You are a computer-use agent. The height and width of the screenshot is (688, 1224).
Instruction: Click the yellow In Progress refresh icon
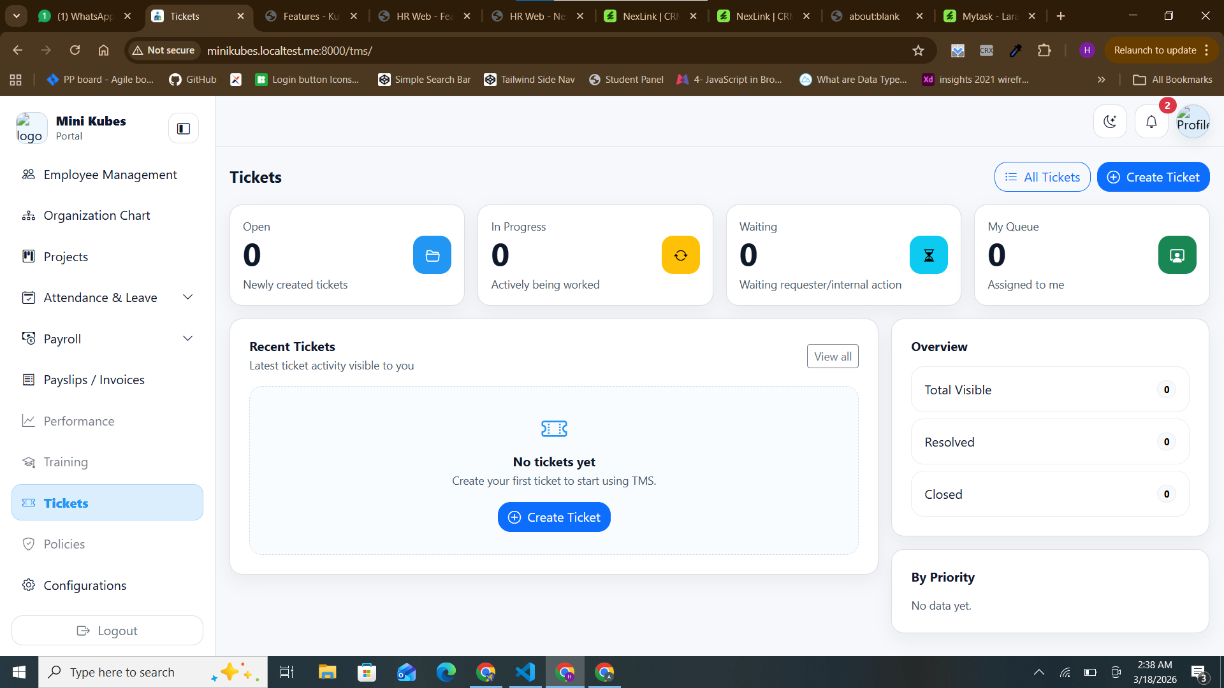tap(680, 255)
